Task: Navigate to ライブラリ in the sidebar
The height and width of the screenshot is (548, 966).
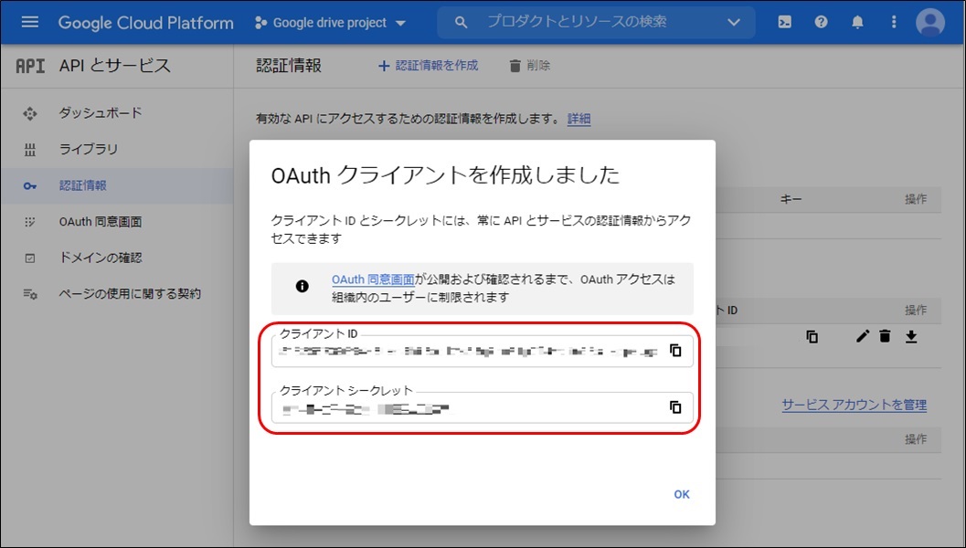Action: point(89,148)
